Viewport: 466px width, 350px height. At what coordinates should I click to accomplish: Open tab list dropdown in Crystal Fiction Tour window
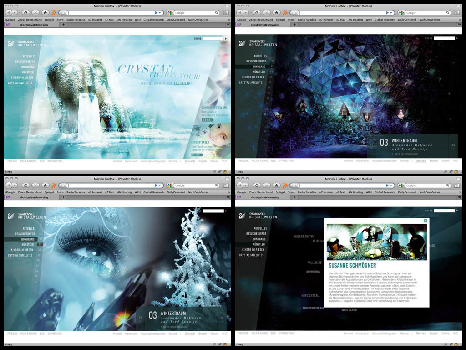[x=228, y=25]
